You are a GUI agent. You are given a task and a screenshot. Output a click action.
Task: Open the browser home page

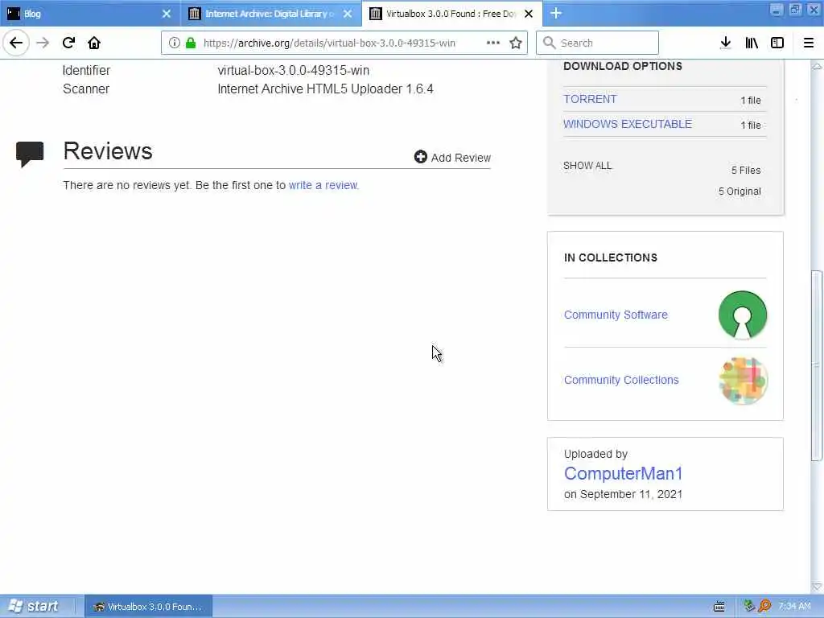coord(94,43)
